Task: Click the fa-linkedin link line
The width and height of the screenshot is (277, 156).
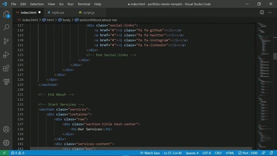Action: tap(140, 45)
